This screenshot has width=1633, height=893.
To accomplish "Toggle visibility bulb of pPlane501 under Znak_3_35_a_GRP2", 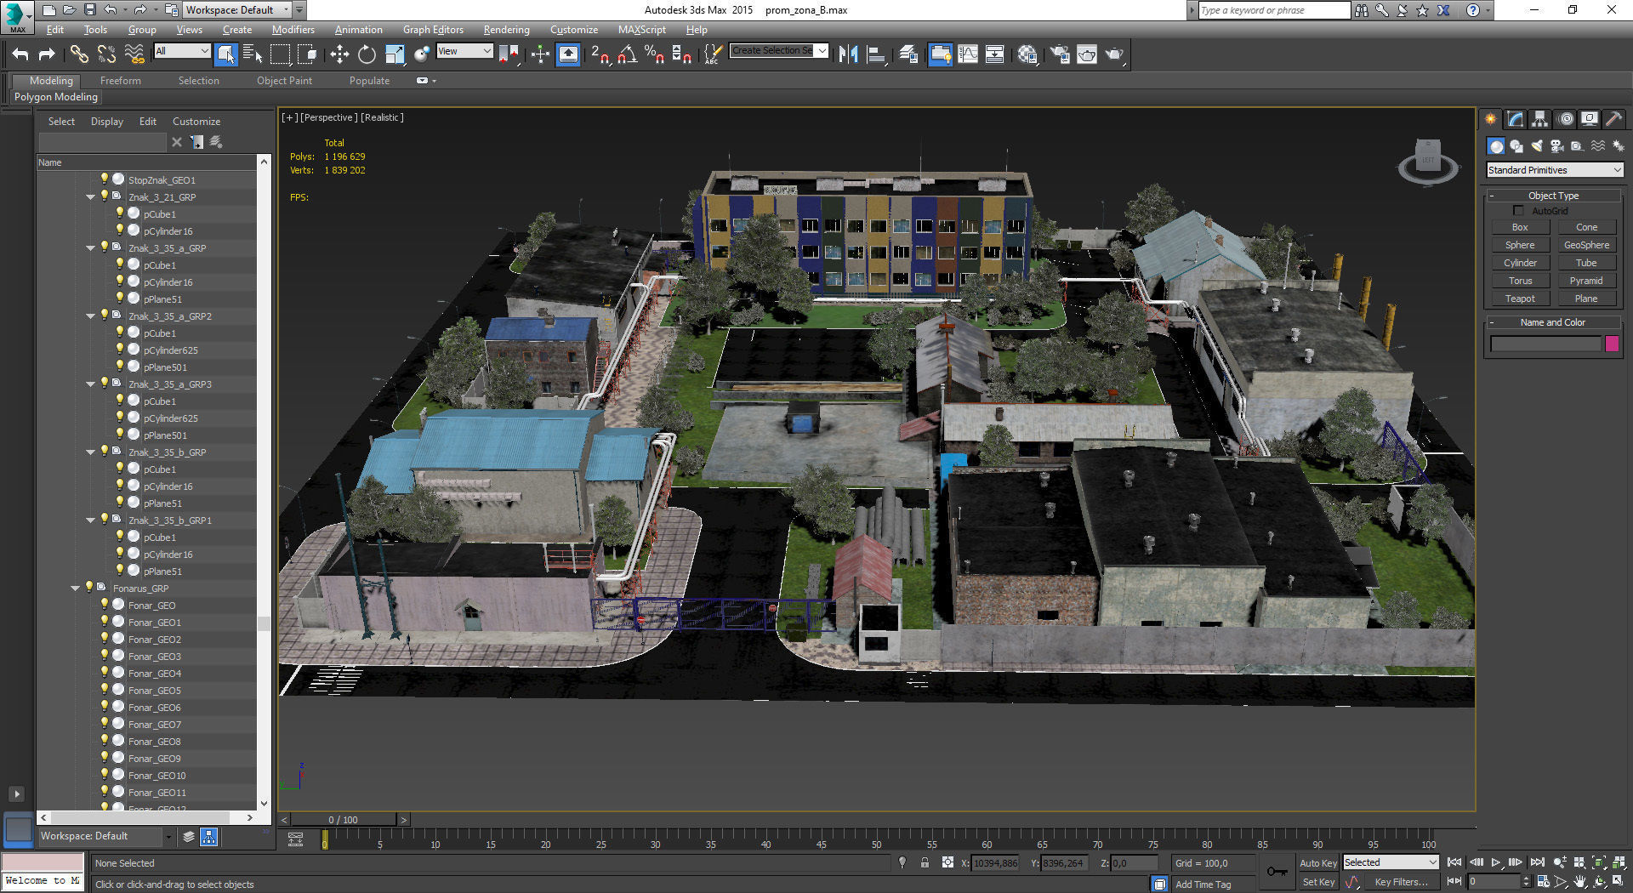I will tap(120, 367).
